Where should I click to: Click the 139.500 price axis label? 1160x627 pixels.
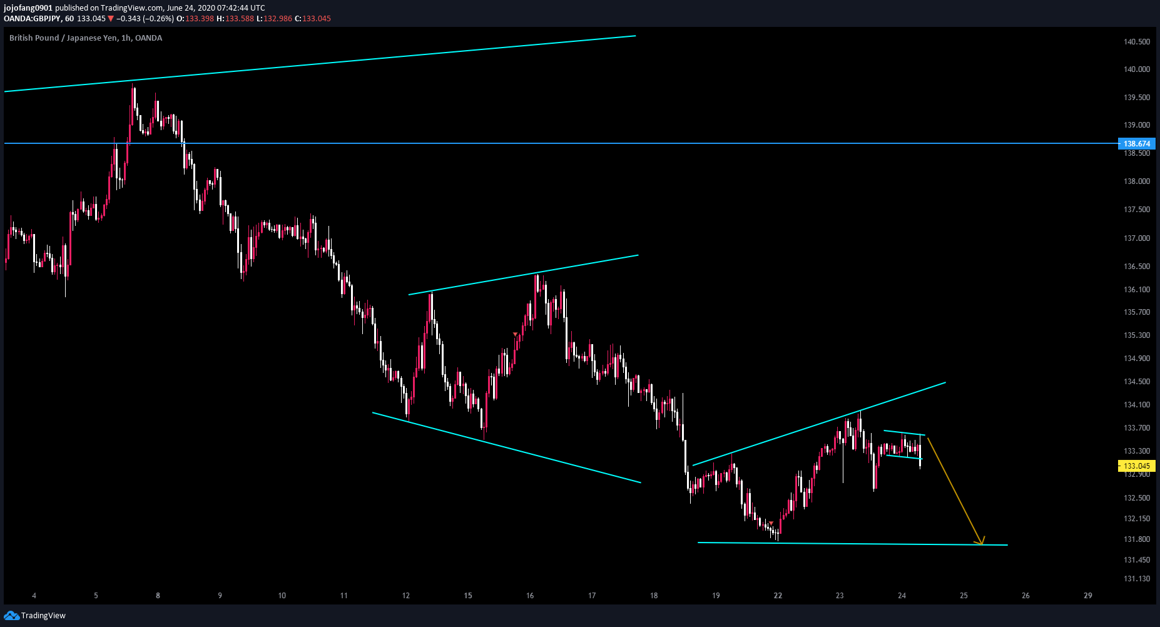click(x=1137, y=98)
